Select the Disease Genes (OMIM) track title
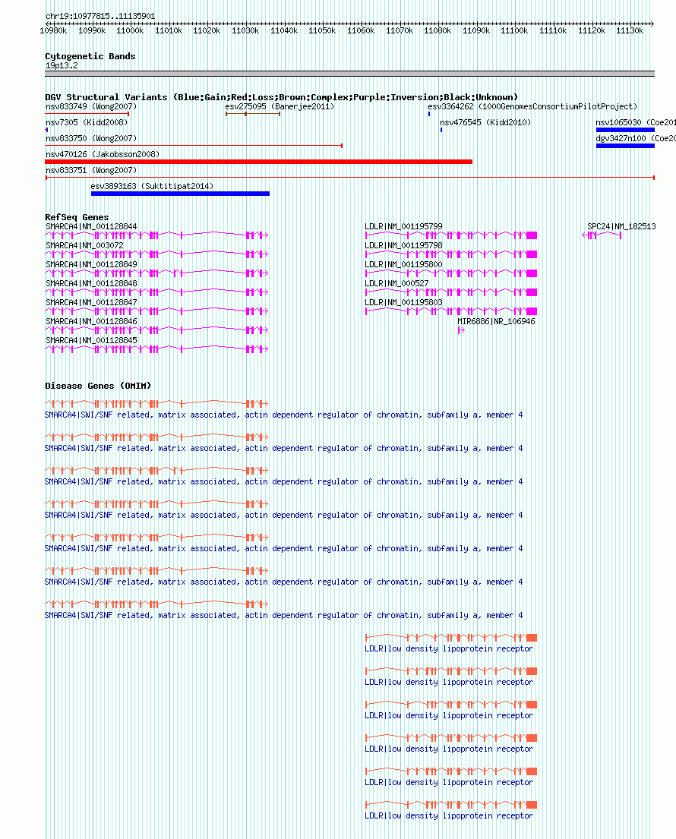This screenshot has width=676, height=839. click(x=98, y=386)
